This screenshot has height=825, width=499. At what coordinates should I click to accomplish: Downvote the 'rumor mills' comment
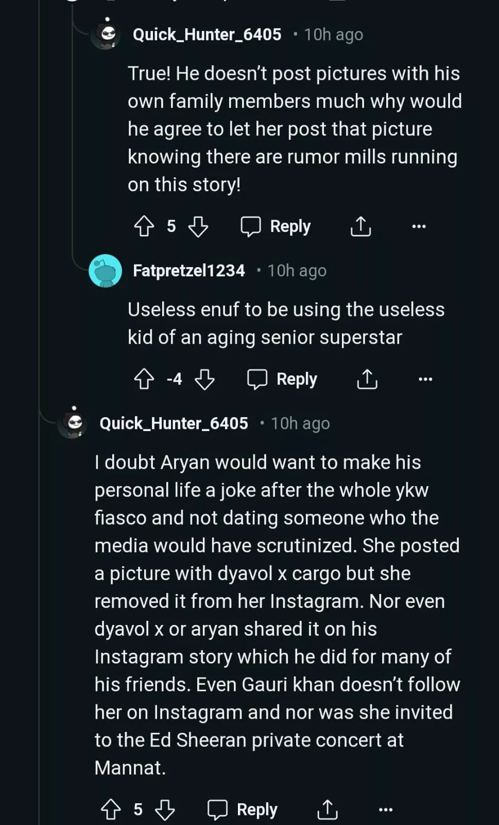[198, 226]
